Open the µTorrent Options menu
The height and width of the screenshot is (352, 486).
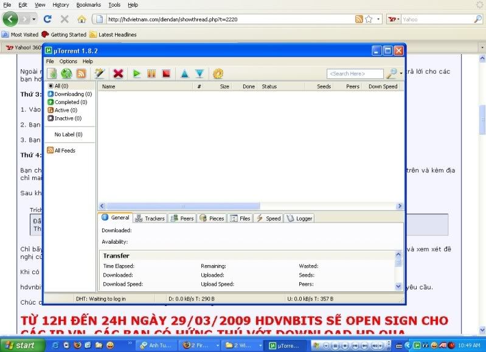[68, 61]
